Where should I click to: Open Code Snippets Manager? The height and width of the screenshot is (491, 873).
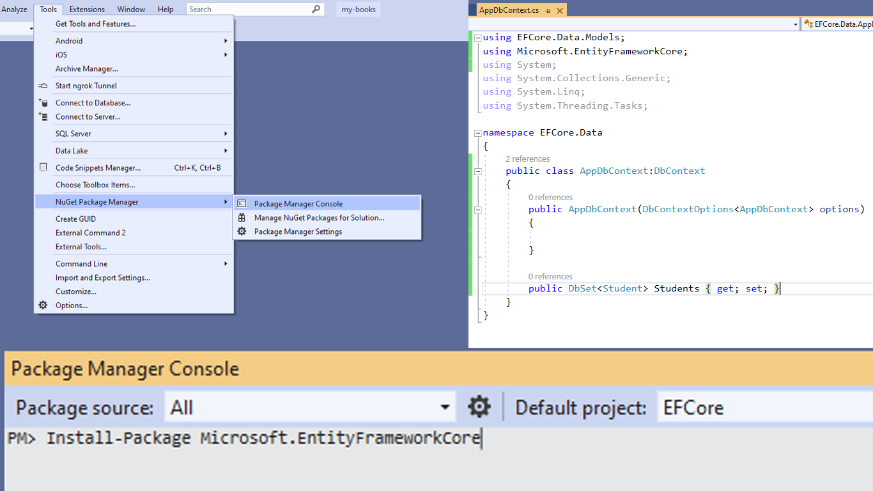[x=134, y=168]
